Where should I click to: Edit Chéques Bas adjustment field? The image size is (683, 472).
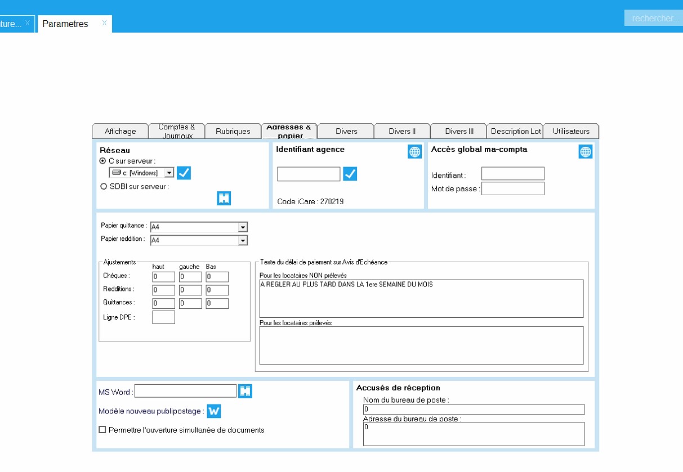(217, 277)
